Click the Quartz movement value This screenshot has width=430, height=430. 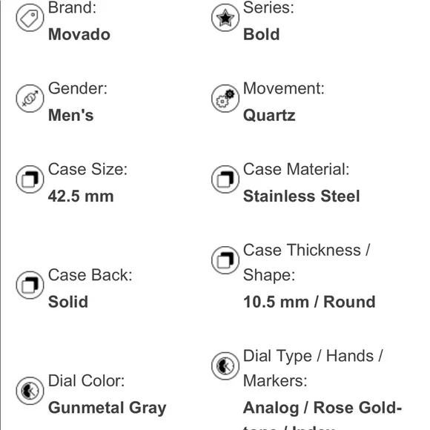pos(269,116)
